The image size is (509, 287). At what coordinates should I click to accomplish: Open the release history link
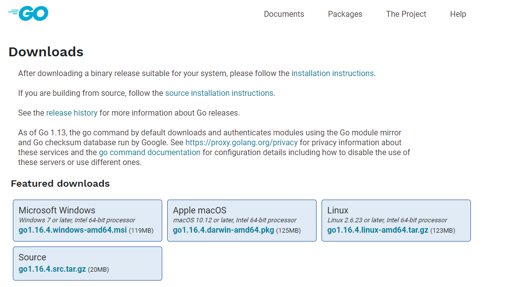[x=72, y=113]
